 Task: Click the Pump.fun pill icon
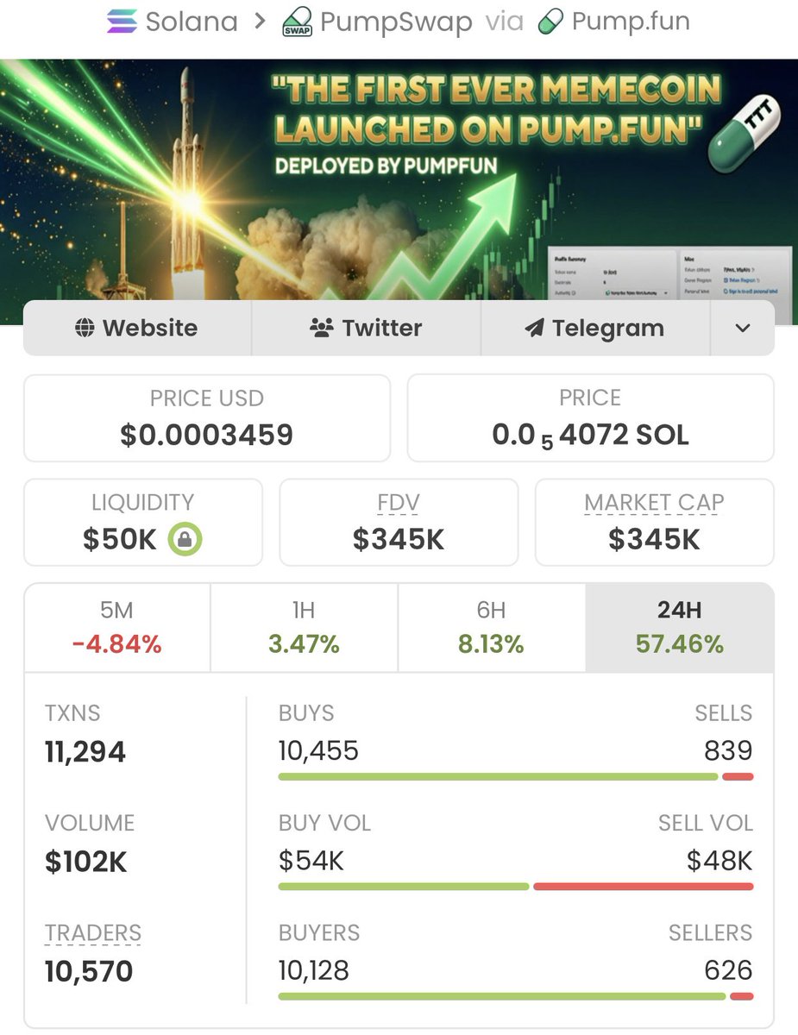coord(550,22)
